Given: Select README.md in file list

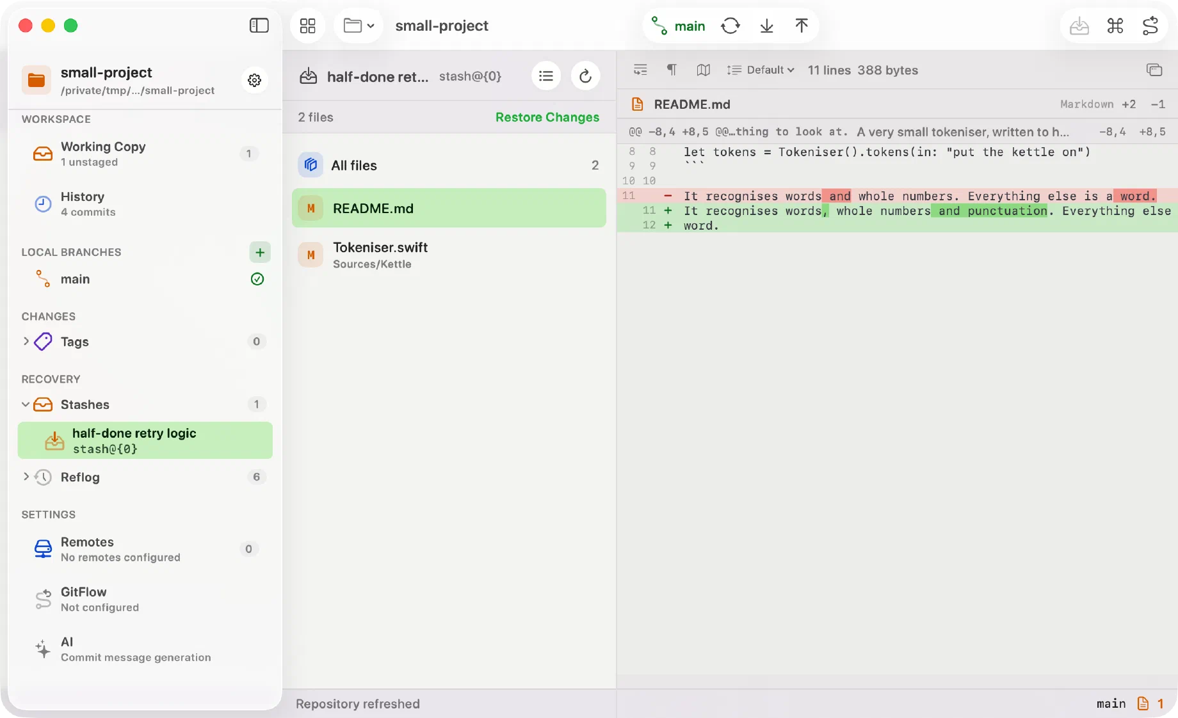Looking at the screenshot, I should point(449,208).
